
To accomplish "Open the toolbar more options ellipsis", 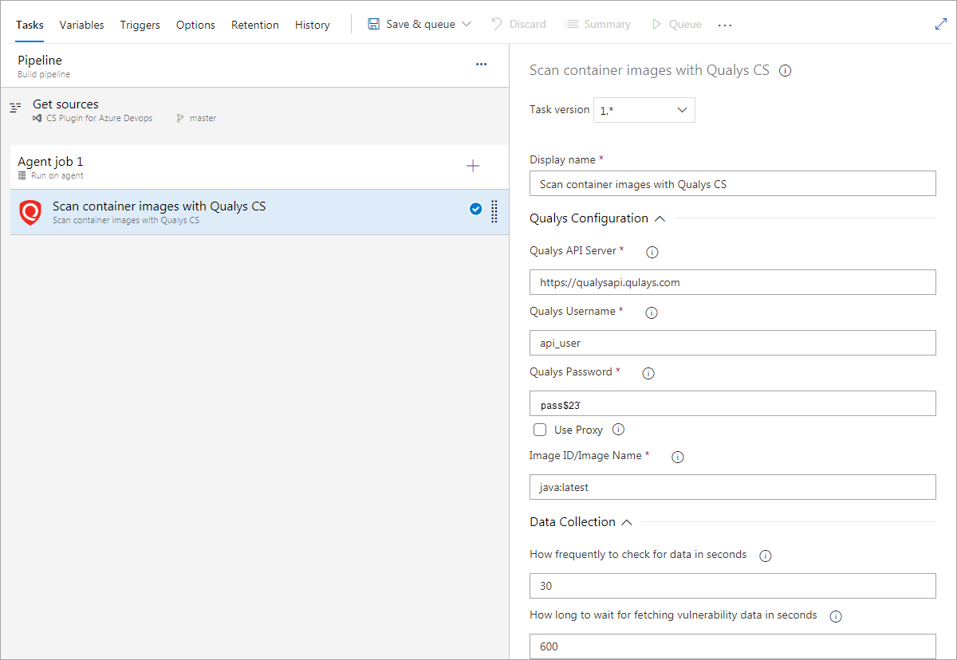I will click(724, 25).
